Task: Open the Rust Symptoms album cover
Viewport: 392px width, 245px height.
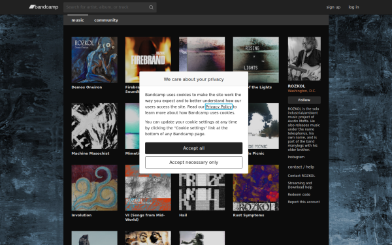Action: pyautogui.click(x=255, y=188)
